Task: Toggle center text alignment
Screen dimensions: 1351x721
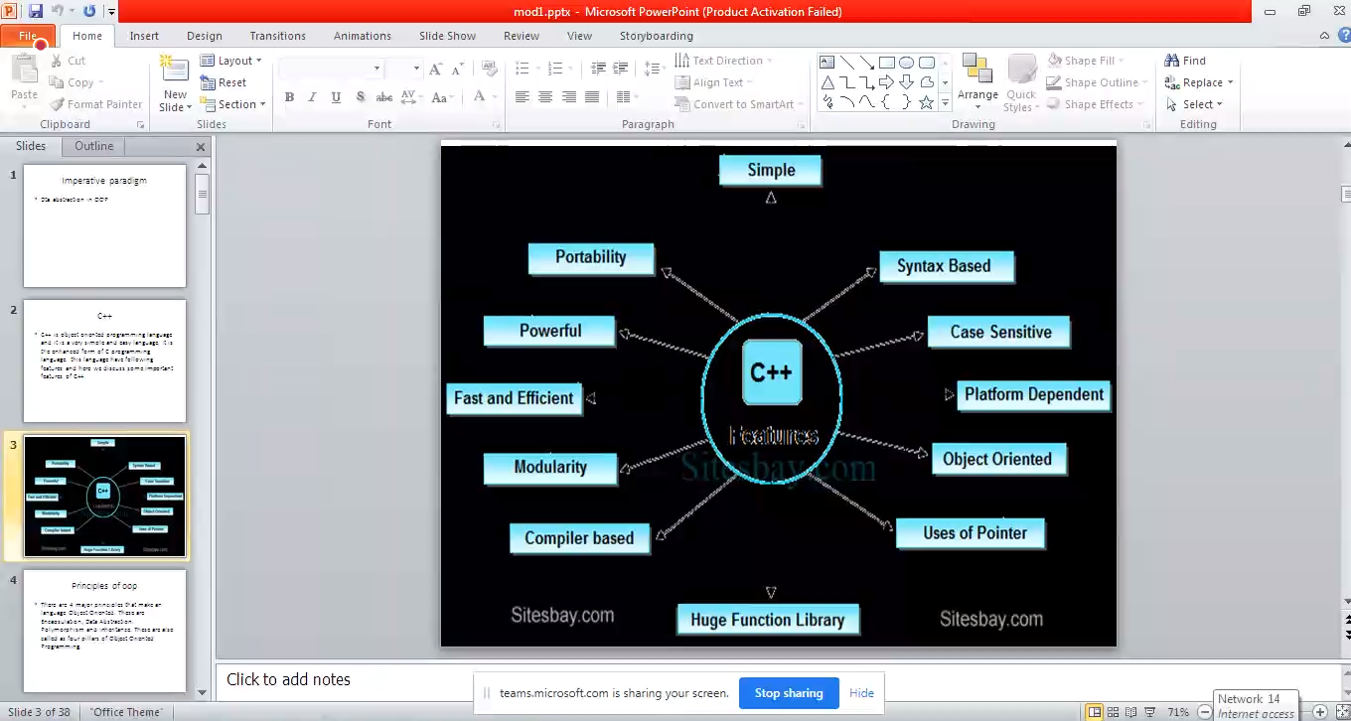Action: 545,97
